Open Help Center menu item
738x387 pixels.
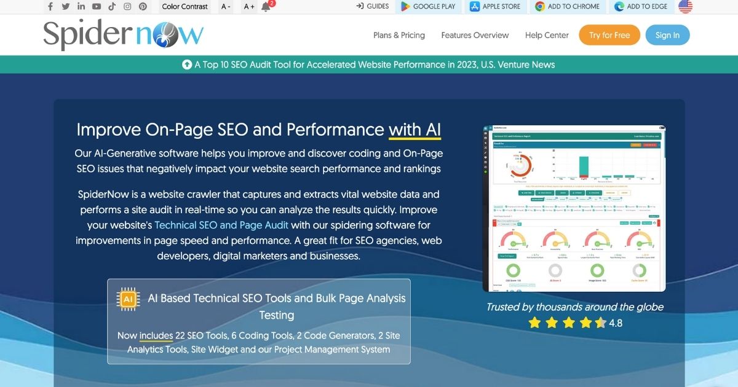point(547,35)
